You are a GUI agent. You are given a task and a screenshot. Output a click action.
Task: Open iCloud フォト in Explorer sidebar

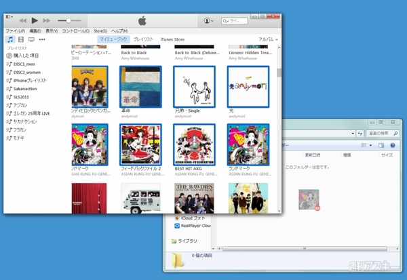190,218
